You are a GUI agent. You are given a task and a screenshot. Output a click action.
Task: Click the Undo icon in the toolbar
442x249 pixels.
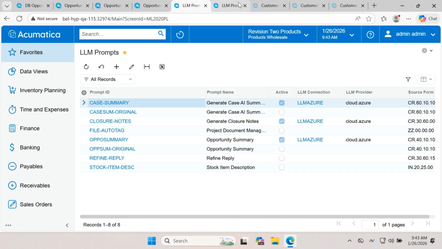coord(101,67)
